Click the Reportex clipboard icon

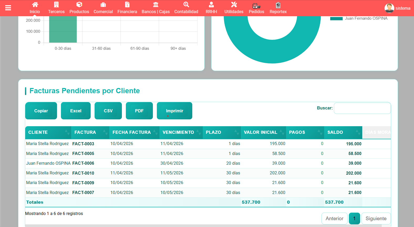(278, 5)
